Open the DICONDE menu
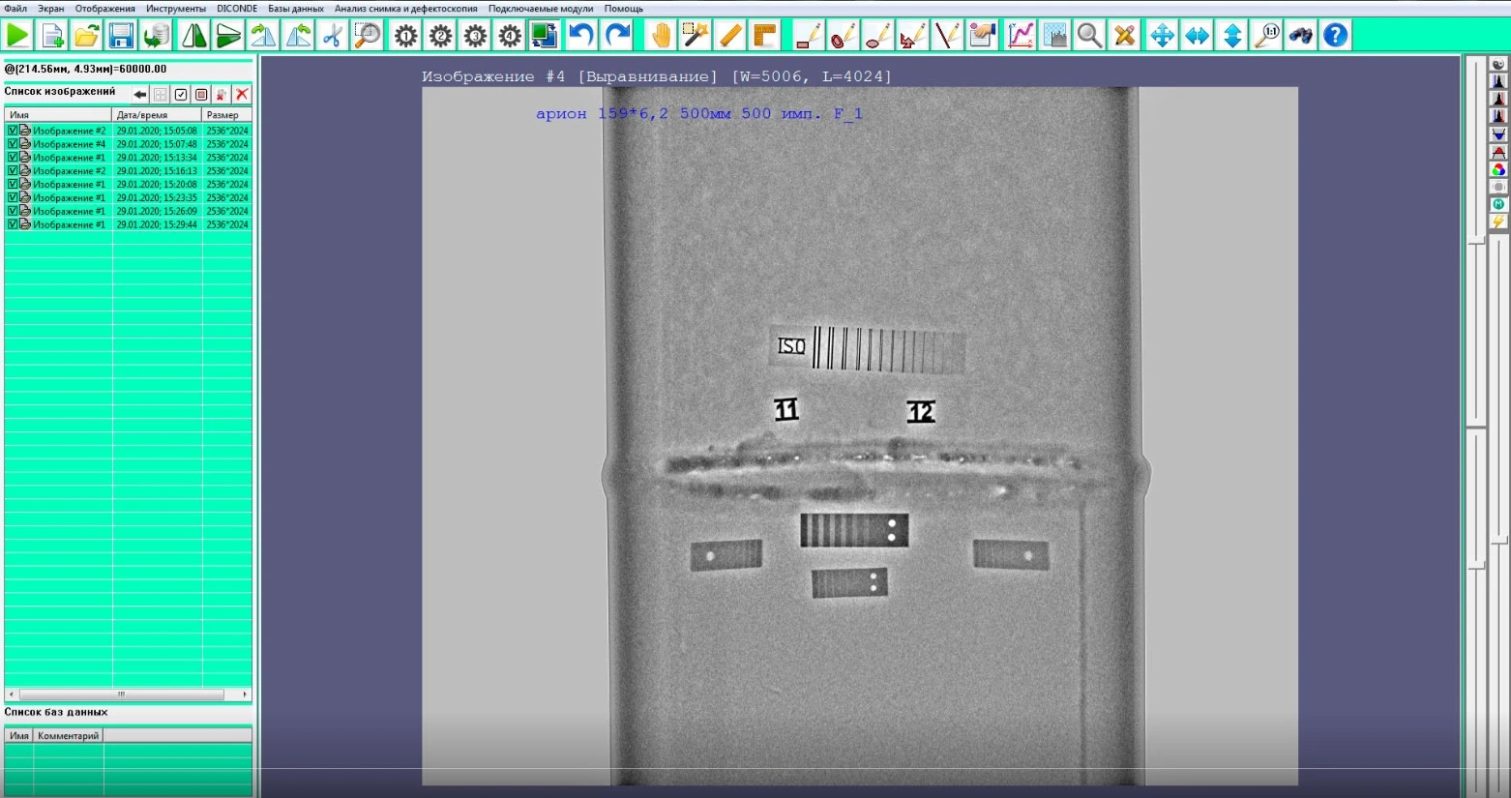Image resolution: width=1511 pixels, height=798 pixels. (237, 9)
